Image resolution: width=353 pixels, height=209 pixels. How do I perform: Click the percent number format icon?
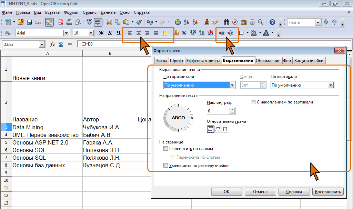pos(184,33)
